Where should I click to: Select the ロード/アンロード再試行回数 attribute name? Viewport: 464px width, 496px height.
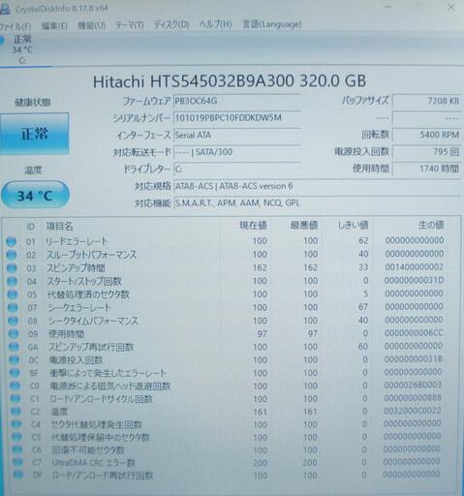click(103, 476)
